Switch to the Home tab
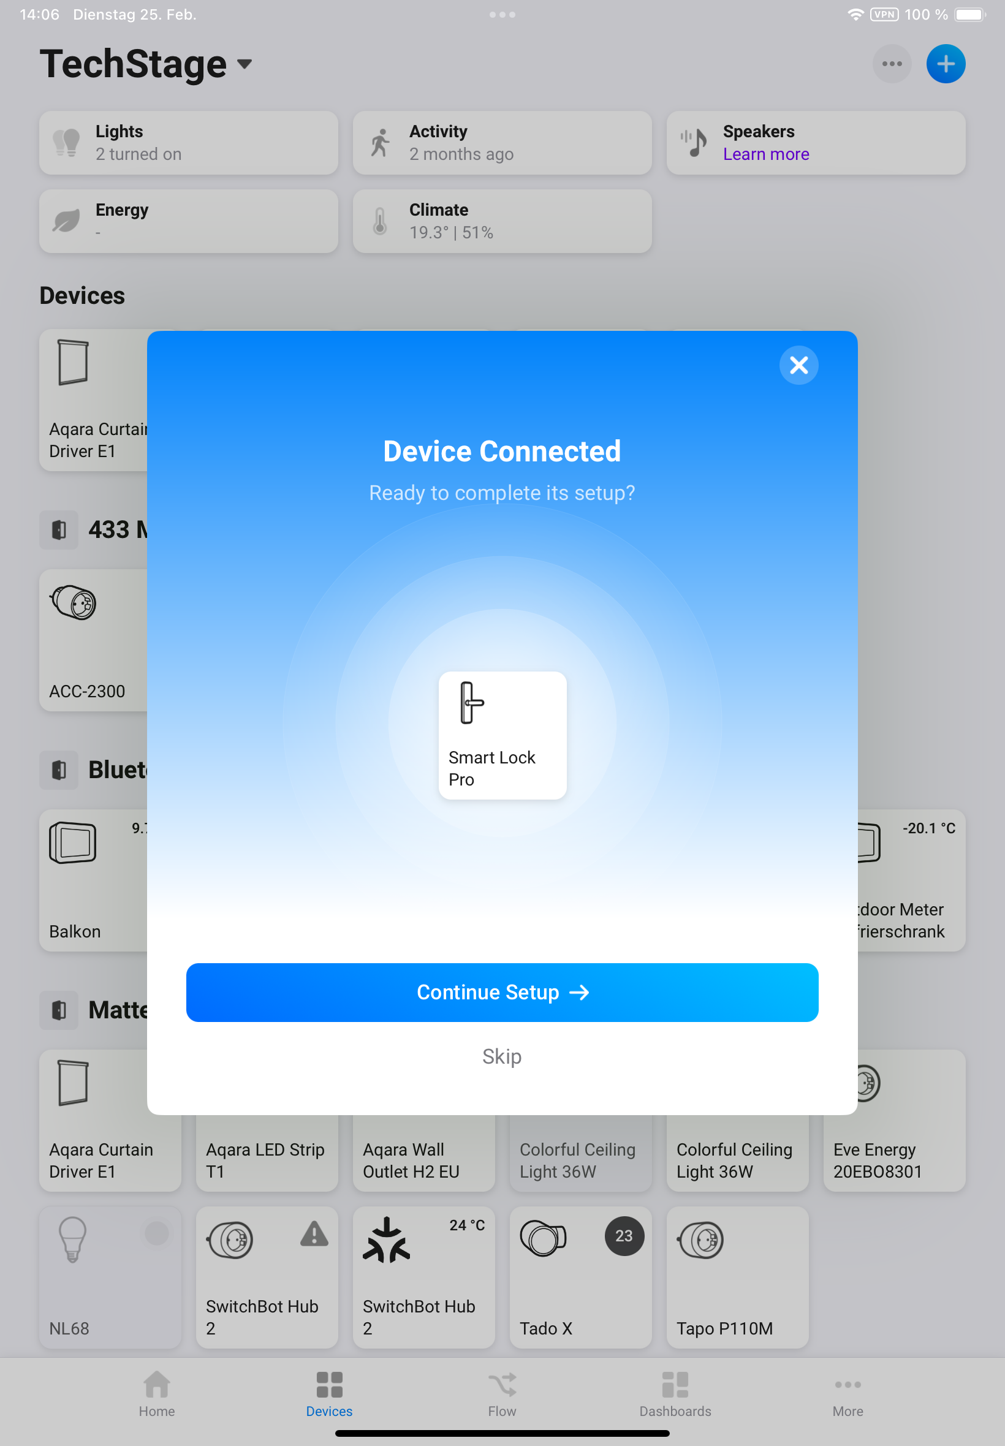Screen dimensions: 1005x1446 [x=157, y=1394]
